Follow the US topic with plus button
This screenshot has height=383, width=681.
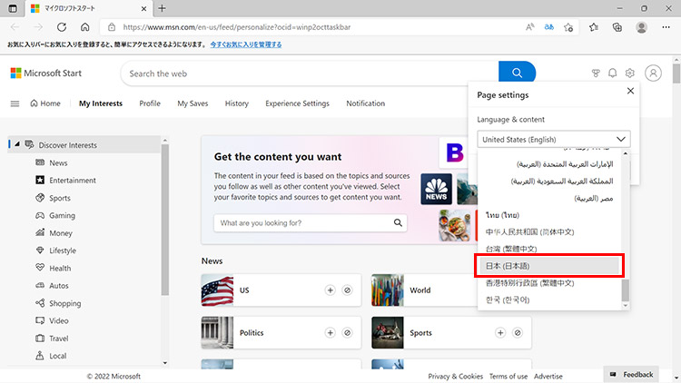click(331, 290)
